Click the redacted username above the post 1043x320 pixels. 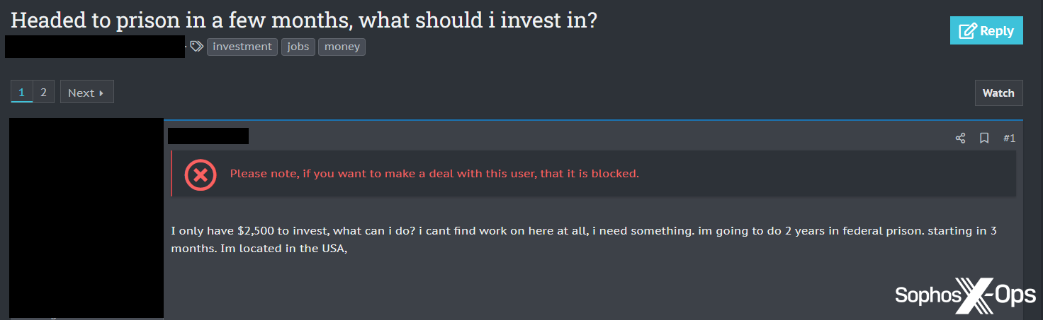pos(208,136)
